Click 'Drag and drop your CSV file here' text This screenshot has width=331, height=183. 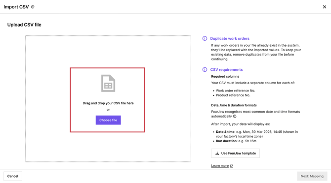(x=108, y=103)
